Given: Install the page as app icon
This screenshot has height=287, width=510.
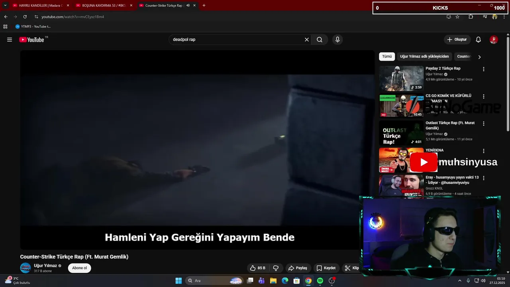Looking at the screenshot, I should click(x=449, y=17).
